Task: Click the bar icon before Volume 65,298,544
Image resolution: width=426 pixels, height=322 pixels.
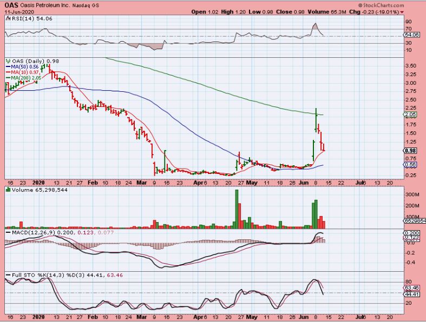Action: [x=8, y=190]
